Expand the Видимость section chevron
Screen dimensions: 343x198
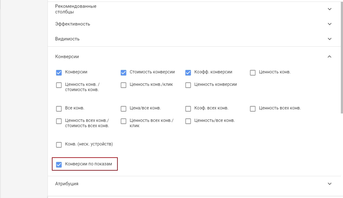(329, 39)
